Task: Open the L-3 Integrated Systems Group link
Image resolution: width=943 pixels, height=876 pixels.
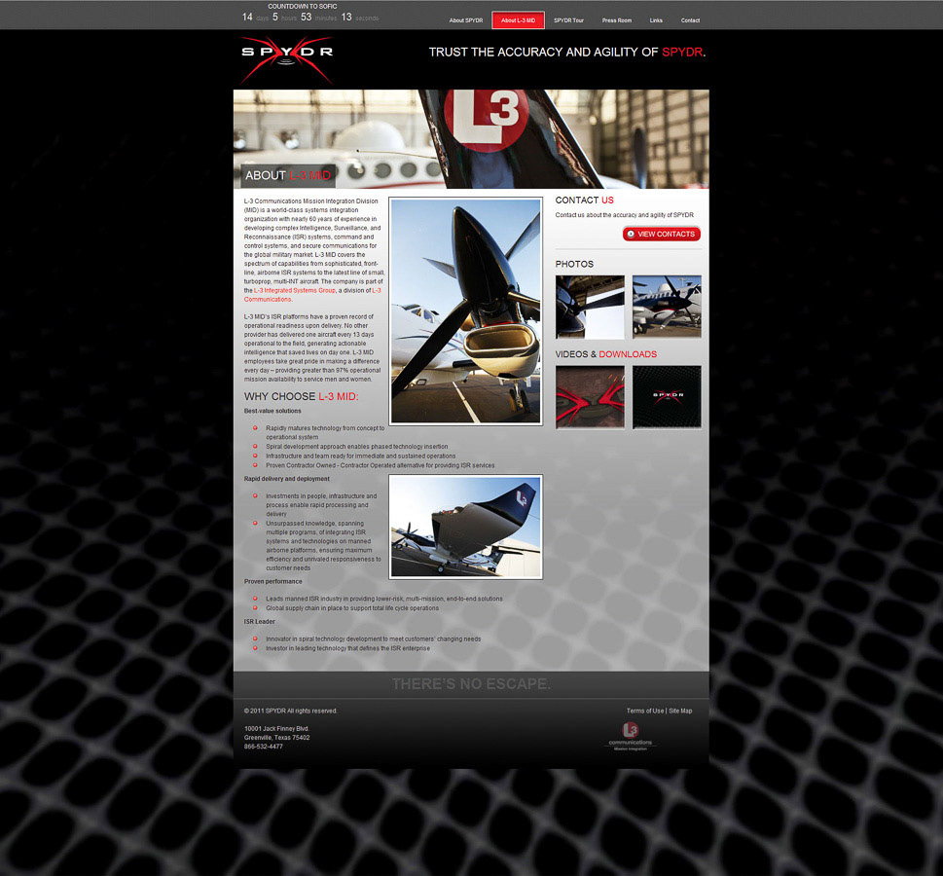Action: [294, 291]
